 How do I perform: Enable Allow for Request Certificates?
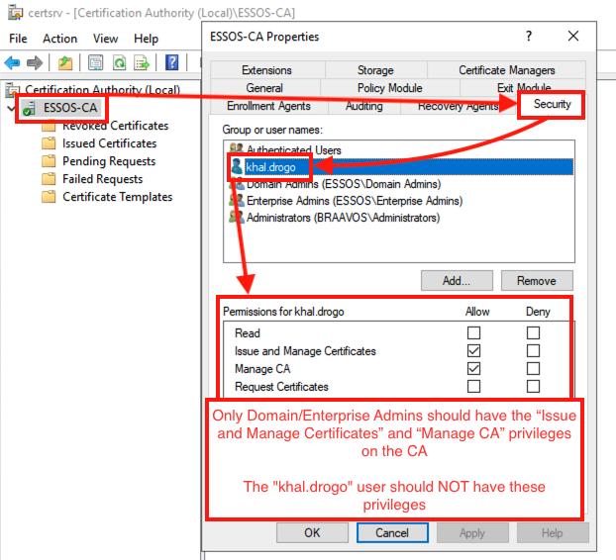[x=474, y=387]
